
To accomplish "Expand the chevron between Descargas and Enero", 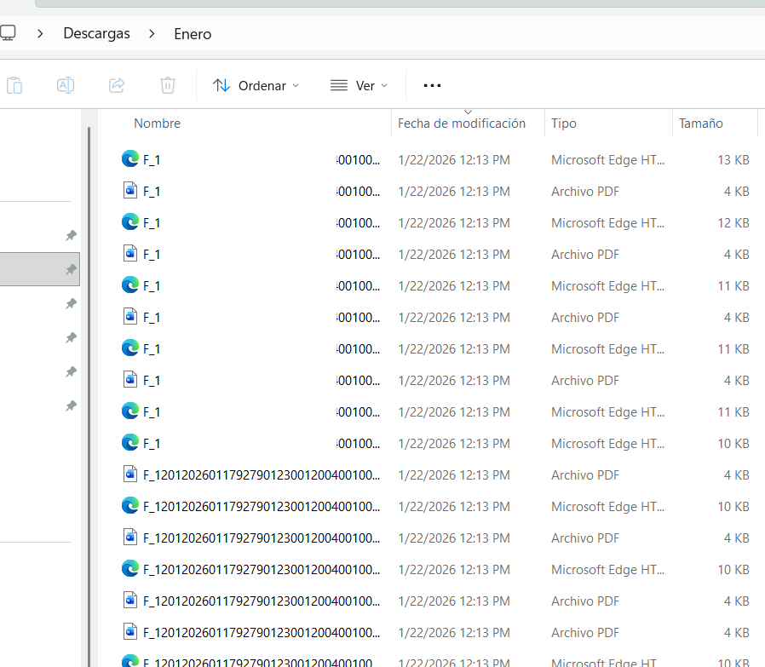I will (x=152, y=34).
